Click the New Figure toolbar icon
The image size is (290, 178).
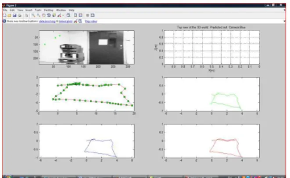click(5, 15)
